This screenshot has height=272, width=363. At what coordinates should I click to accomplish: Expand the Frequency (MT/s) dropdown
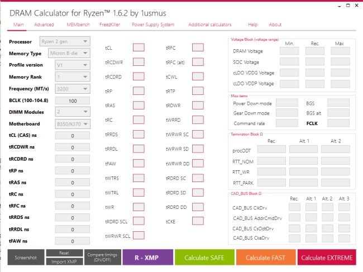coord(73,89)
